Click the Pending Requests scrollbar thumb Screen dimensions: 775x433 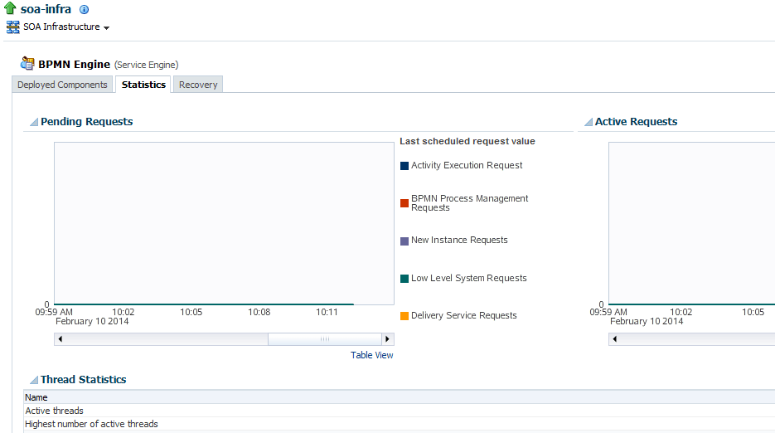325,339
